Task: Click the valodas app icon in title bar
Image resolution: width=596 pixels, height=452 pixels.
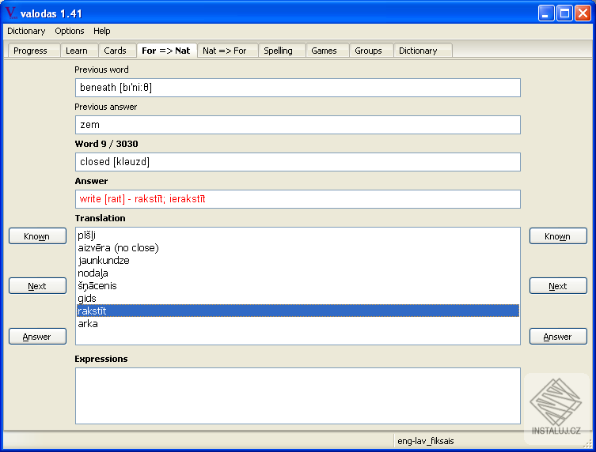Action: click(x=10, y=13)
